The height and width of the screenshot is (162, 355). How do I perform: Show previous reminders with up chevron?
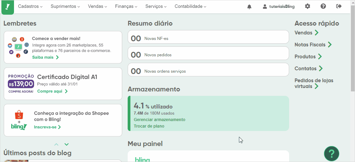click(56, 144)
